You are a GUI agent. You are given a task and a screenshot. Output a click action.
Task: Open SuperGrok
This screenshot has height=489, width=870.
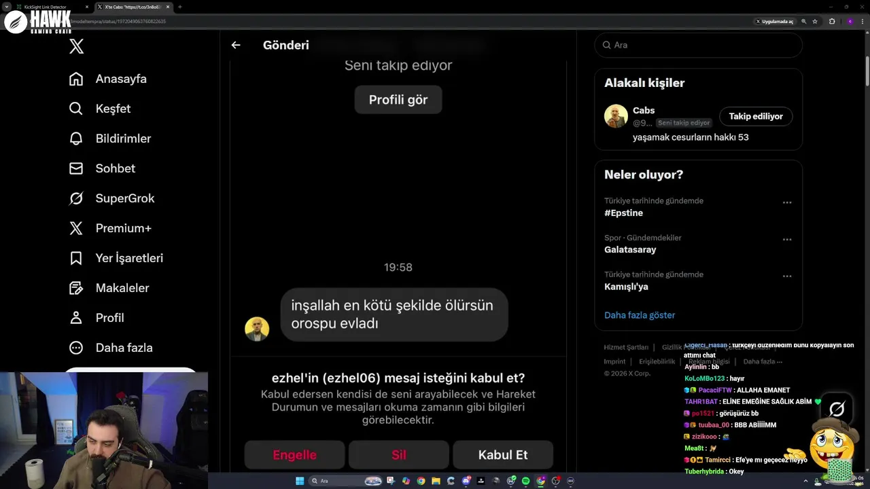[x=112, y=198]
